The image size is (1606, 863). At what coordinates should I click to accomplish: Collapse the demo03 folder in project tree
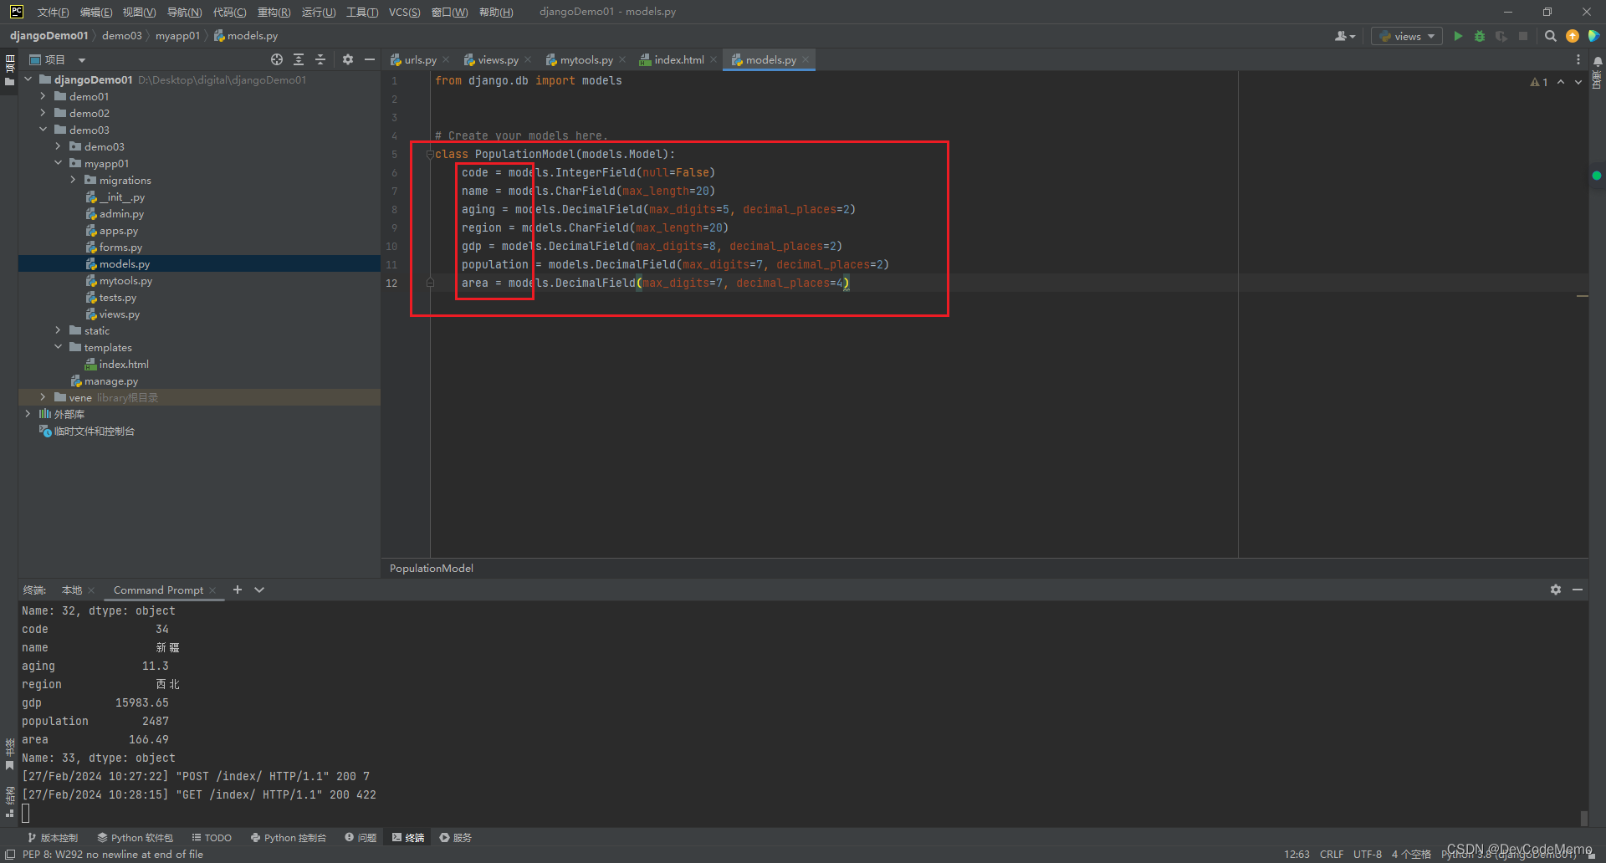pyautogui.click(x=43, y=130)
